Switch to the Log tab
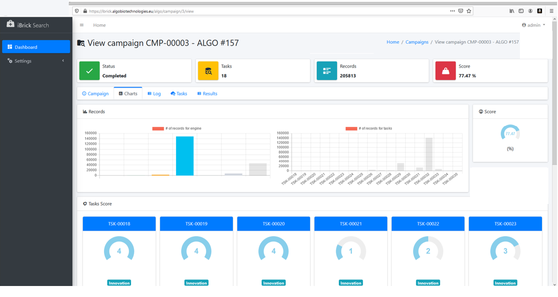Viewport: 558px width, 297px height. pyautogui.click(x=154, y=93)
